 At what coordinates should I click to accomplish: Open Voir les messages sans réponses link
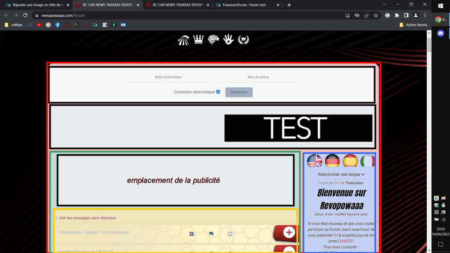(x=87, y=218)
